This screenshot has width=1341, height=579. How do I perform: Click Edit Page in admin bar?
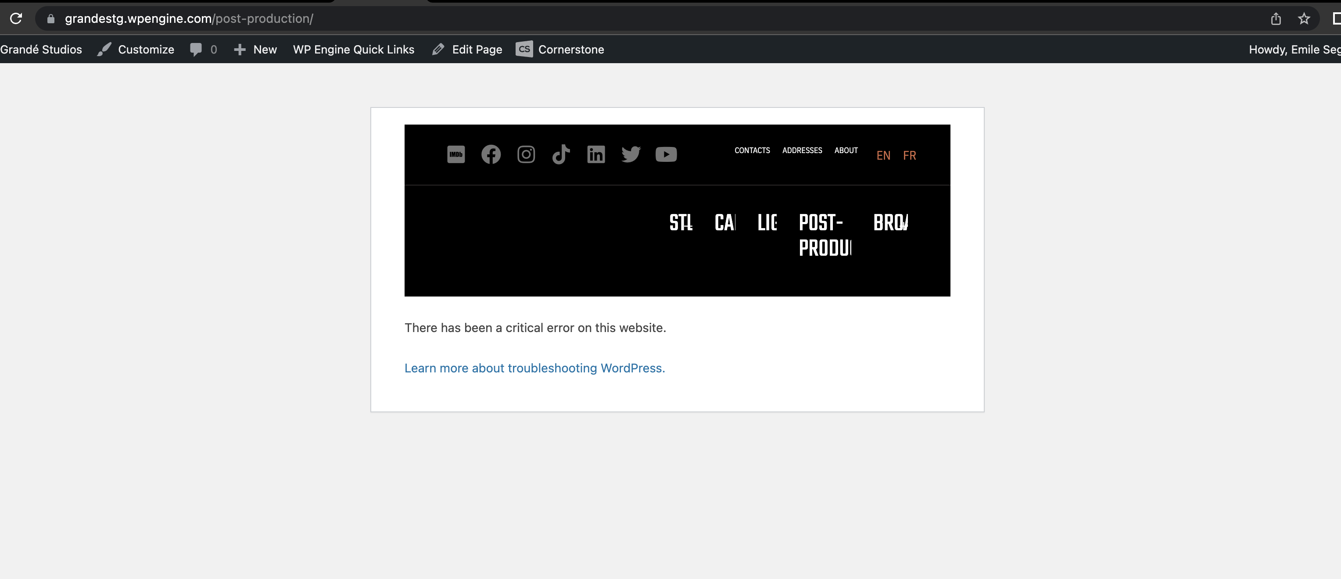tap(467, 50)
